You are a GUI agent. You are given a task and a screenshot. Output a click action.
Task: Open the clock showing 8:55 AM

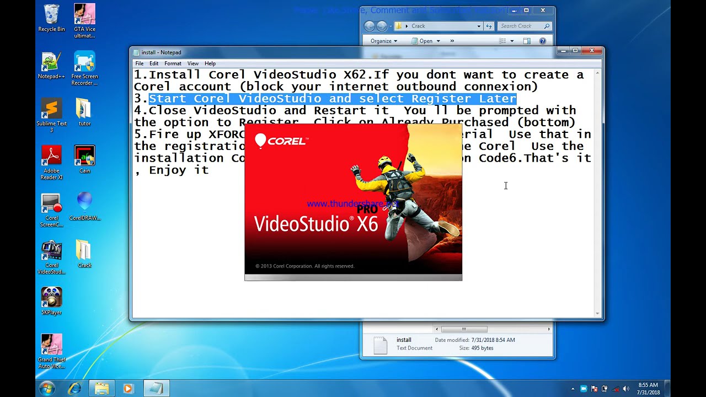click(x=648, y=389)
